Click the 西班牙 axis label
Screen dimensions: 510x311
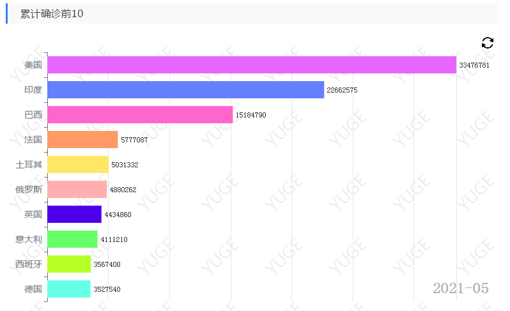(x=29, y=264)
